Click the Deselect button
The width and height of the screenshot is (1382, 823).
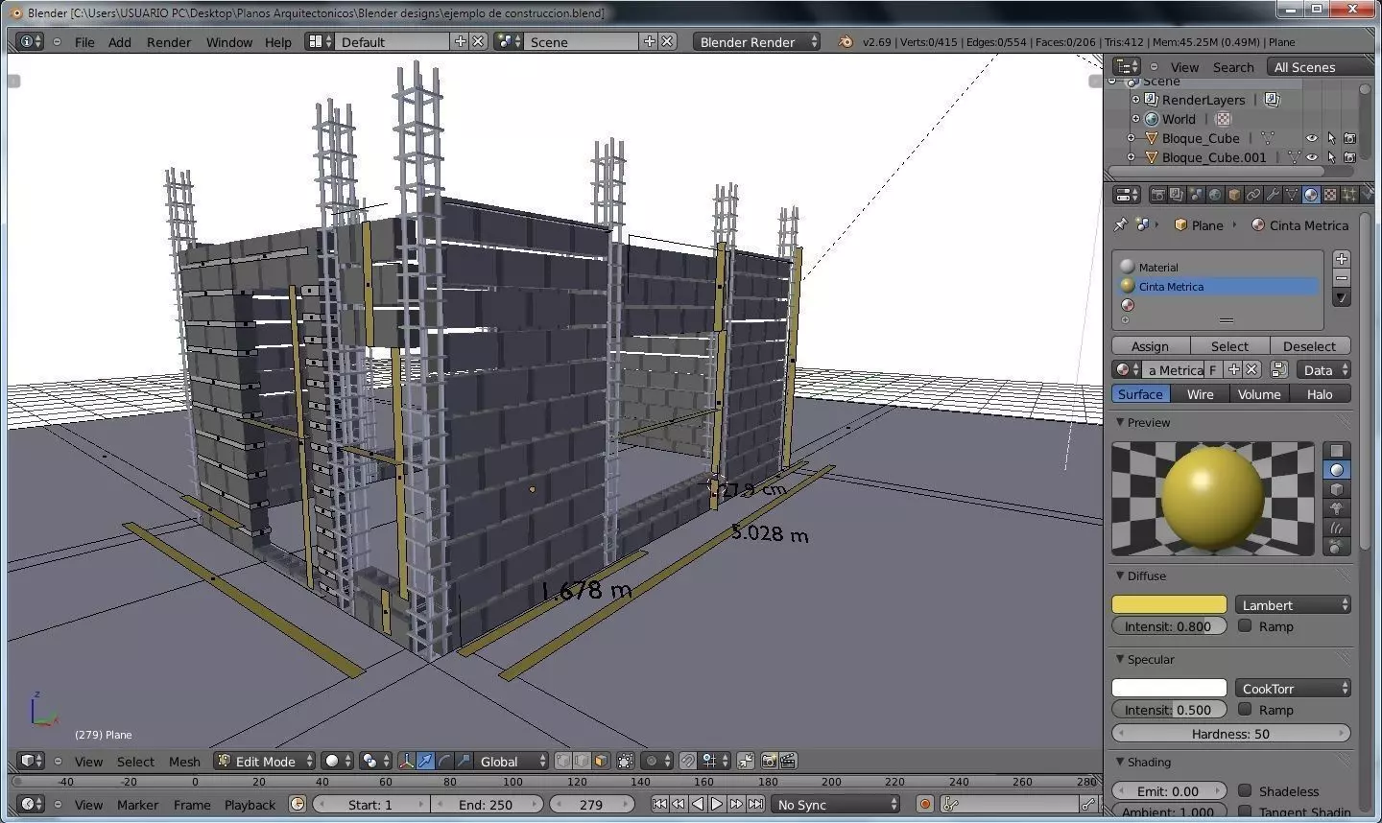coord(1309,346)
